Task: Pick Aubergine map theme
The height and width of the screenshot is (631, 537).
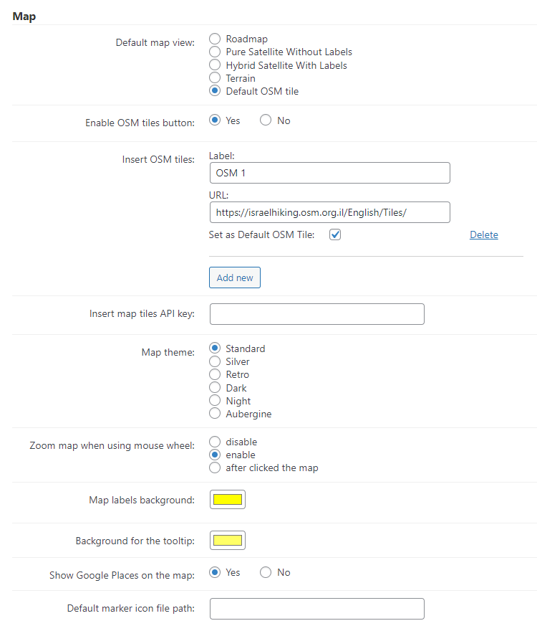Action: (215, 413)
